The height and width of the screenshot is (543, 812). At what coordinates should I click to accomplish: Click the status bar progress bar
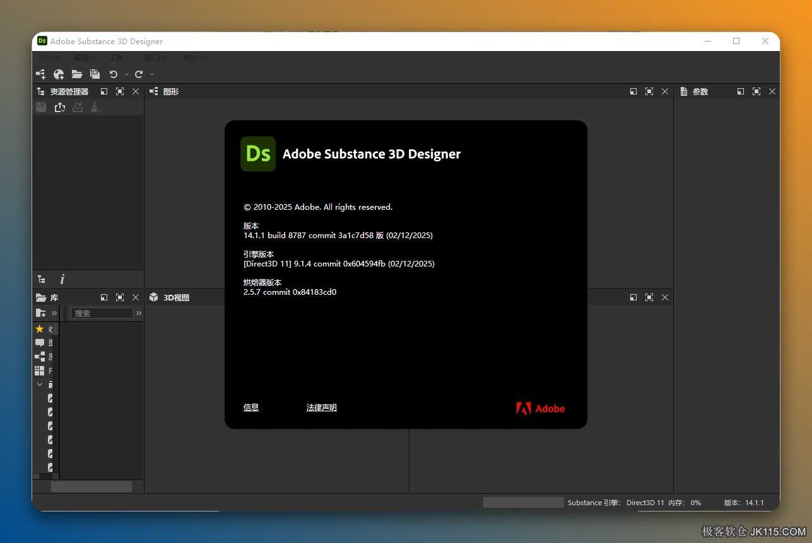[x=524, y=502]
